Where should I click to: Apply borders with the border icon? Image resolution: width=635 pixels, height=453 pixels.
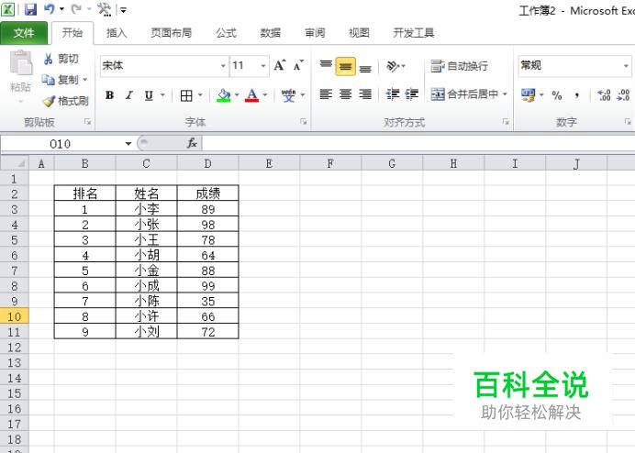pyautogui.click(x=186, y=95)
